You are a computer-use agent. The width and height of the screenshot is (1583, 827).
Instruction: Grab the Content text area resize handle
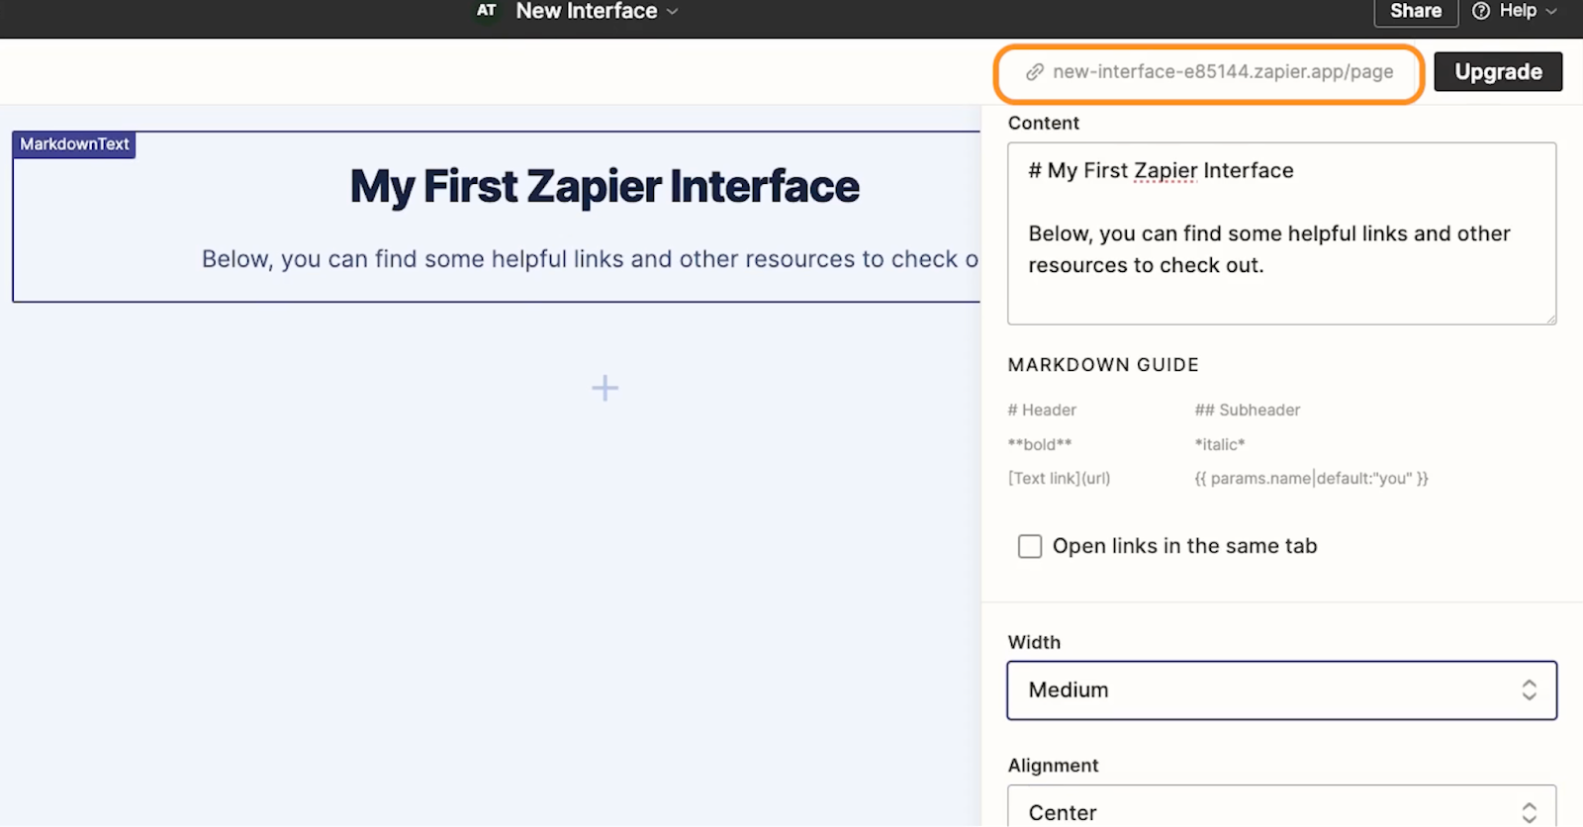pyautogui.click(x=1550, y=319)
